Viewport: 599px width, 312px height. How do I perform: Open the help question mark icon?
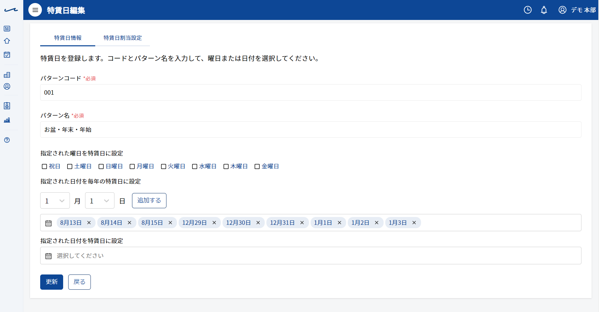(7, 140)
